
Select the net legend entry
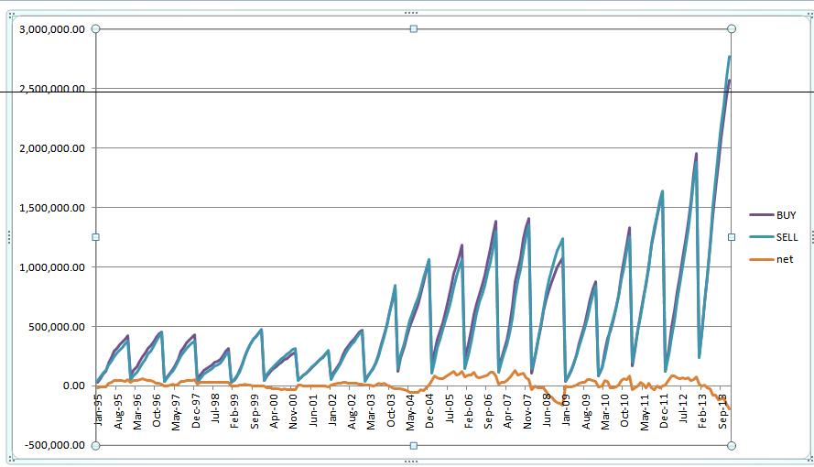772,259
